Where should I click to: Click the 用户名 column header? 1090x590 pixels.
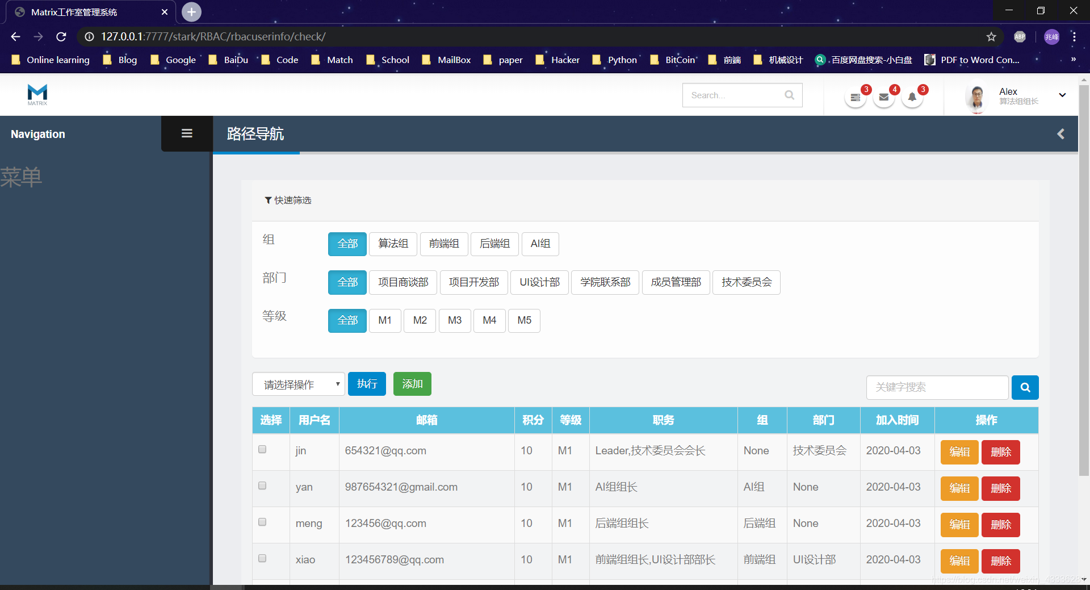pos(315,420)
